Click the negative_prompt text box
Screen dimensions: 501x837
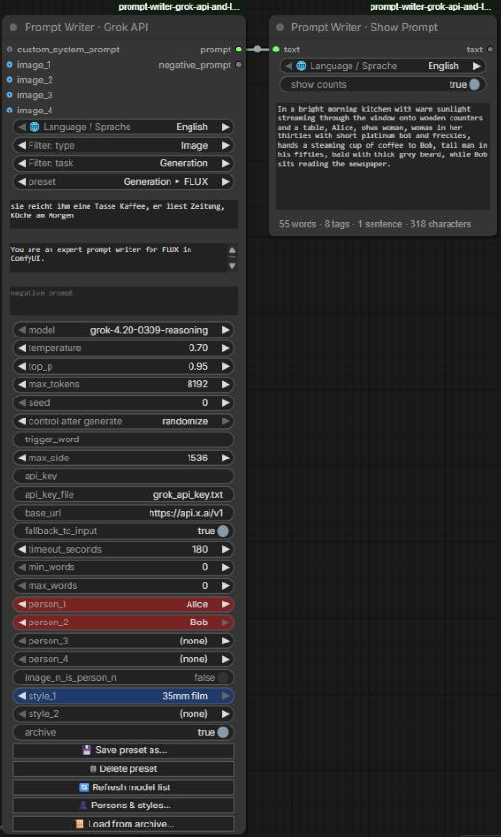coord(124,300)
